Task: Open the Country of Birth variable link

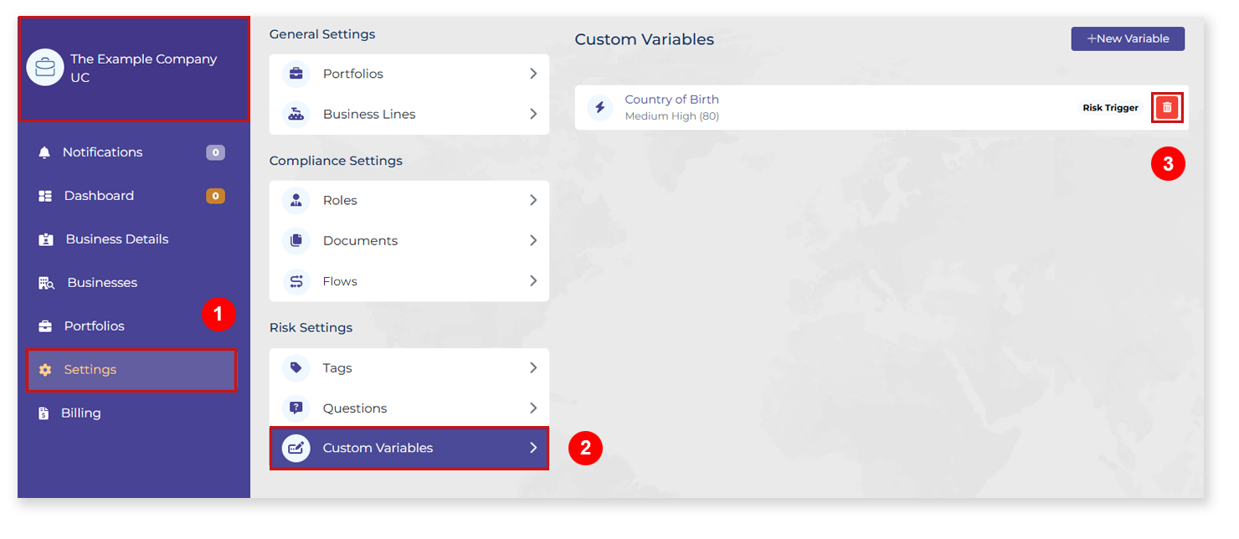Action: coord(671,99)
